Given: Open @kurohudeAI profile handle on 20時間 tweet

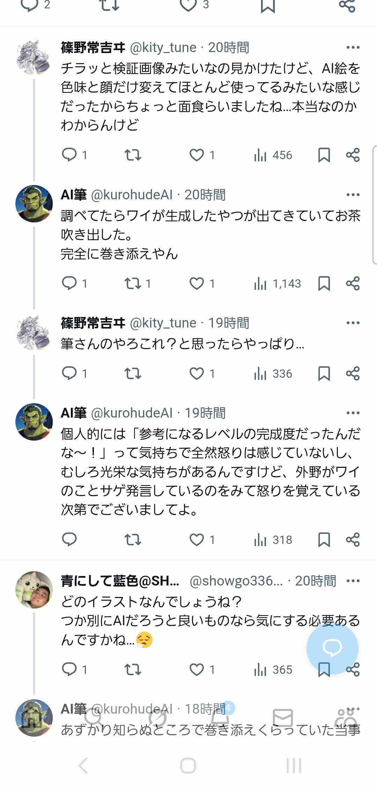Looking at the screenshot, I should 132,195.
